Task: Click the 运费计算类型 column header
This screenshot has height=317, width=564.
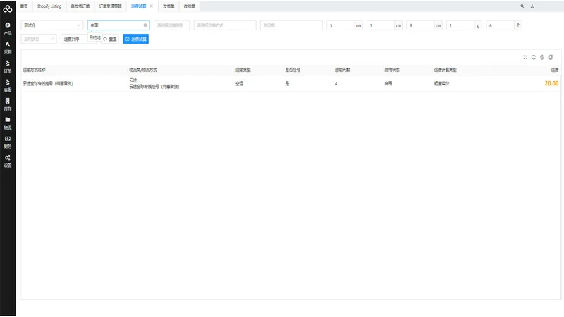Action: (x=446, y=70)
